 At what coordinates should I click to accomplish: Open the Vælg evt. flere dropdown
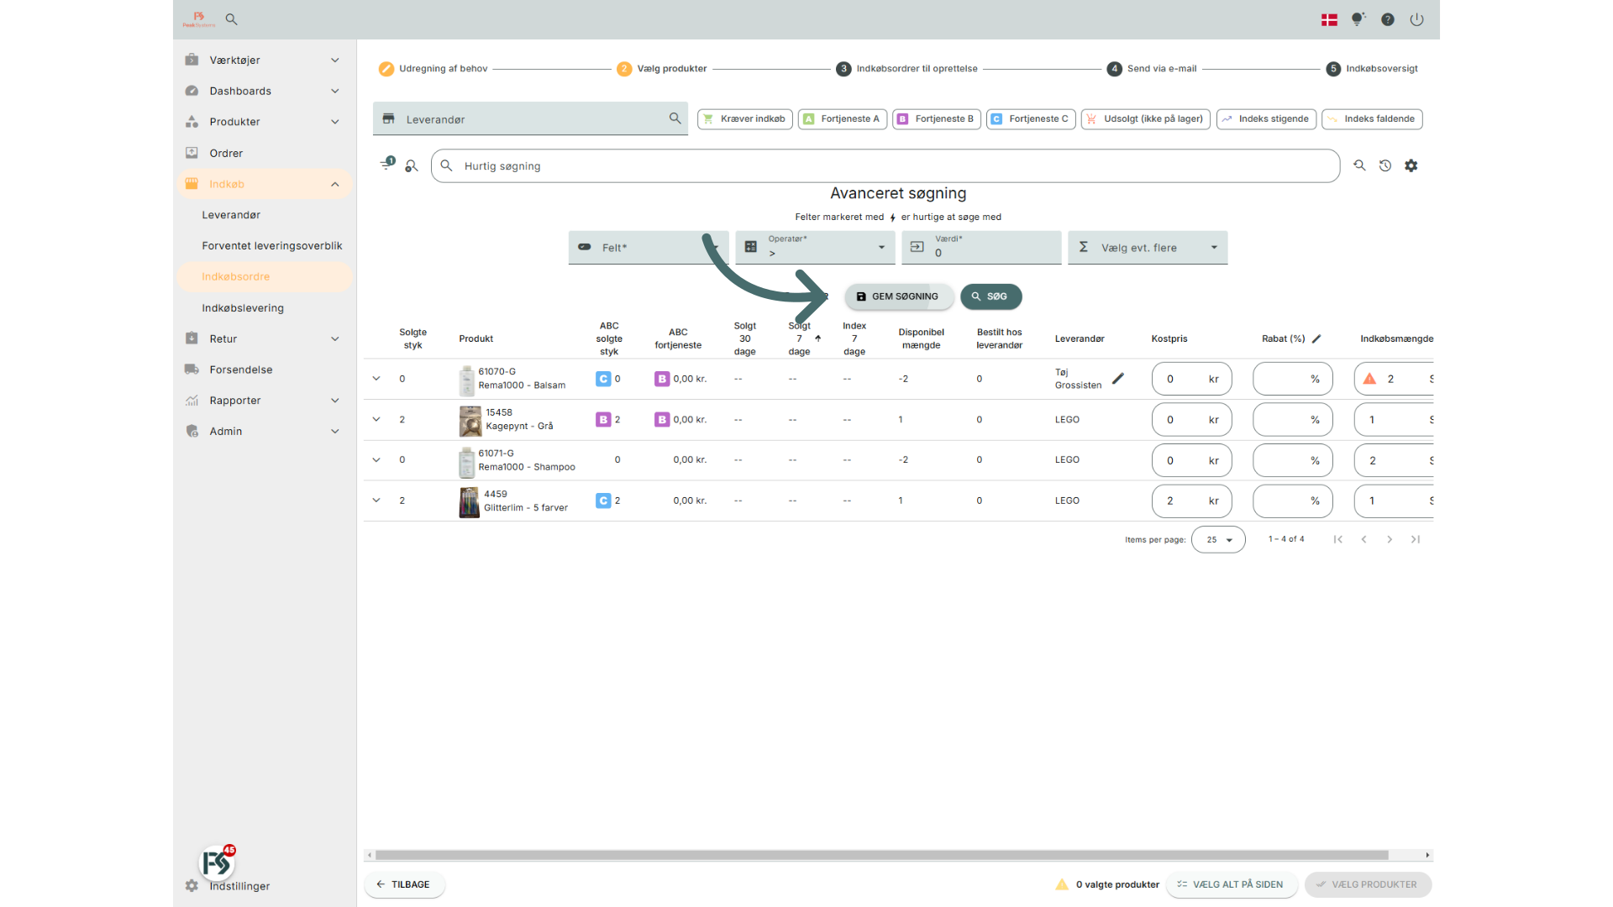(1148, 247)
